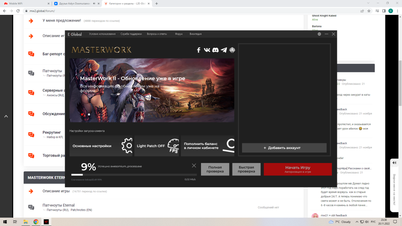Switch to the Mobile WiFi browser tab
The image size is (402, 226).
24,4
